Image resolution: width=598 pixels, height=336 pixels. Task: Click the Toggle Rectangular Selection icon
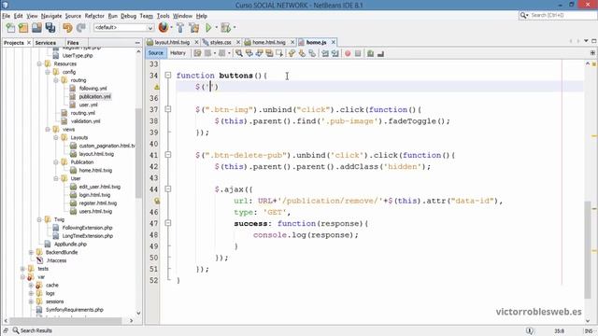pos(279,53)
